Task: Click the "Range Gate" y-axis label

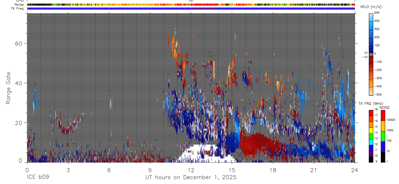Action: pyautogui.click(x=8, y=88)
